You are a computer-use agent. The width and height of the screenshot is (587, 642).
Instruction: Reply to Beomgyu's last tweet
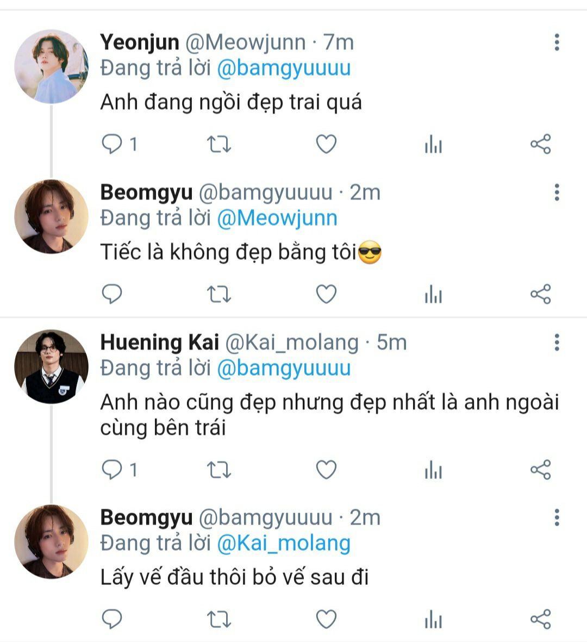(x=112, y=619)
